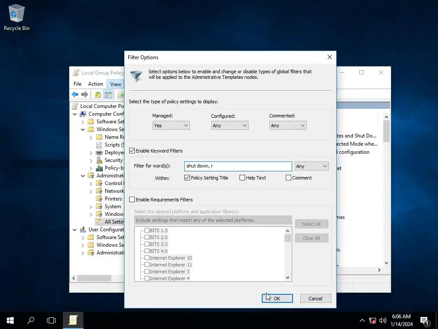Open the Configured dropdown

coord(230,126)
